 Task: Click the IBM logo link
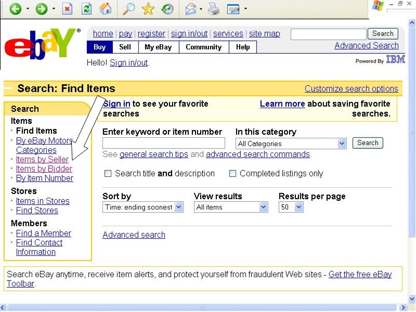pos(395,59)
